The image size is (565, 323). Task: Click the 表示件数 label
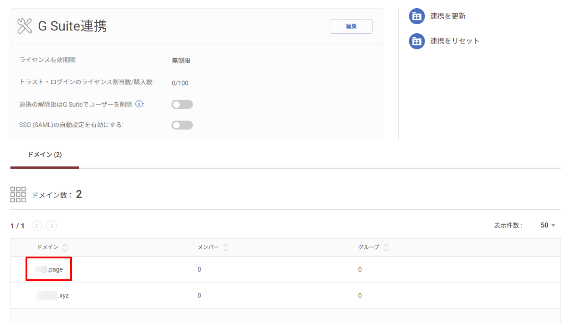point(508,226)
